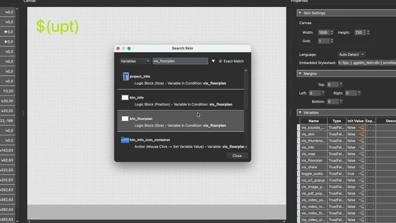
Task: Open logic block icon for vis_share row
Action: pyautogui.click(x=361, y=167)
